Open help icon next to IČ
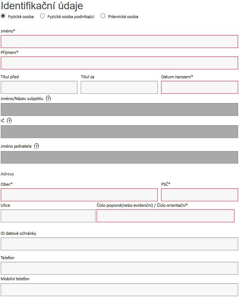 coord(9,121)
